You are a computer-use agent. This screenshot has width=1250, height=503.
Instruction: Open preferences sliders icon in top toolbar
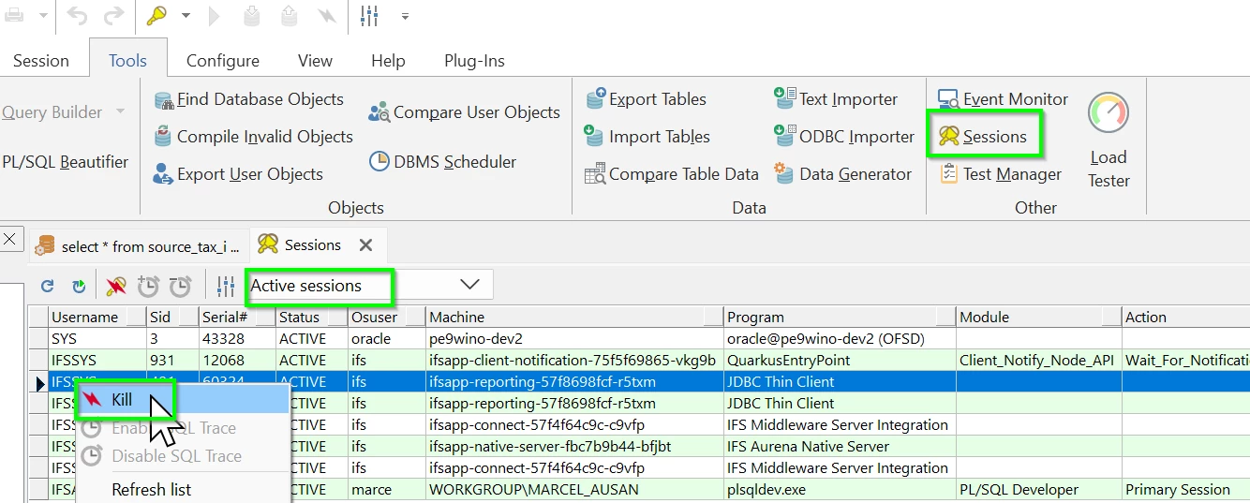point(369,16)
